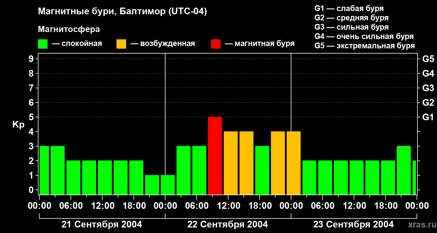The height and width of the screenshot is (233, 437).
Task: Click the '21 Сентября 2004' date label
Action: pos(102,225)
